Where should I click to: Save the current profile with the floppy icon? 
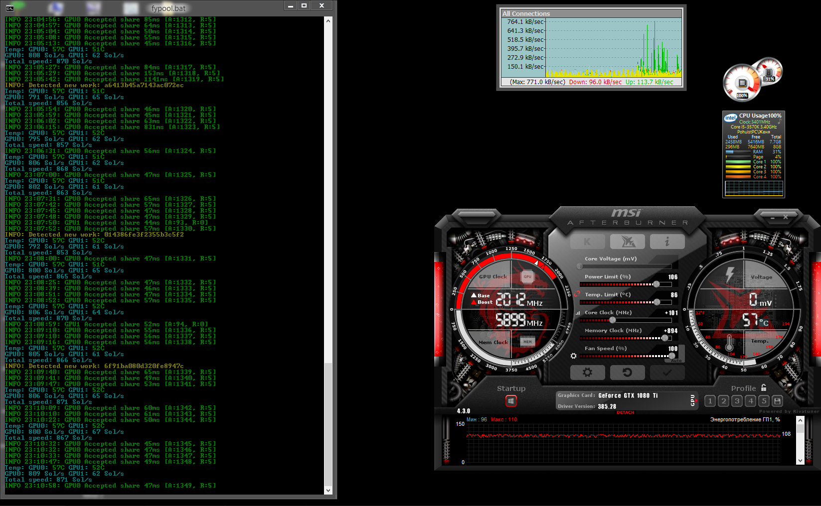(x=777, y=400)
